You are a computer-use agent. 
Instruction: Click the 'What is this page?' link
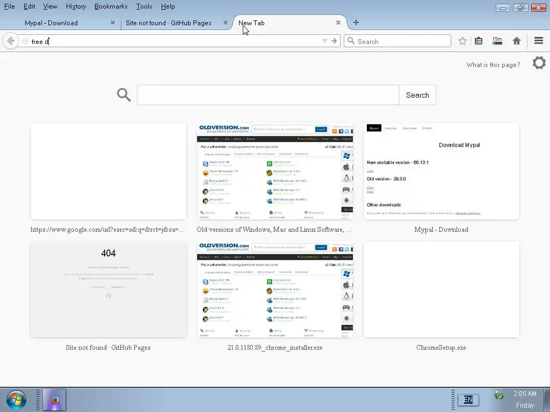tap(493, 65)
